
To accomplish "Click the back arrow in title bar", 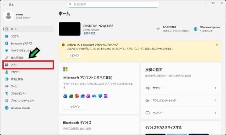I will [x=5, y=4].
